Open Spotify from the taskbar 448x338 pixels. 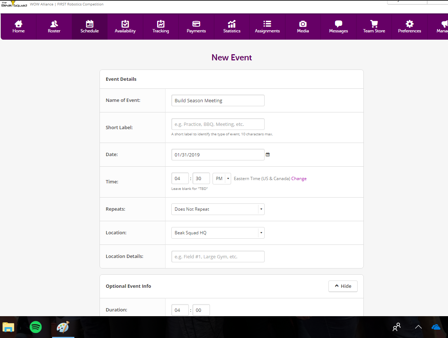[36, 327]
